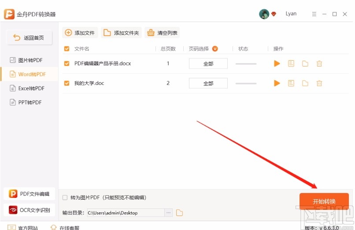
Task: Launch OCR文字识别 tool
Action: tap(29, 210)
